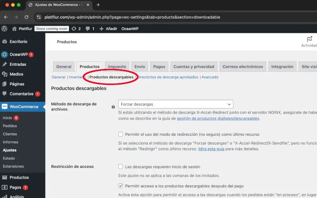Enable redirect mode as last resort checkbox
This screenshot has height=198, width=317.
coord(121,134)
